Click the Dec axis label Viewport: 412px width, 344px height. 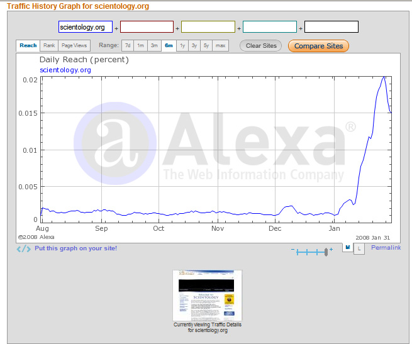pos(275,228)
